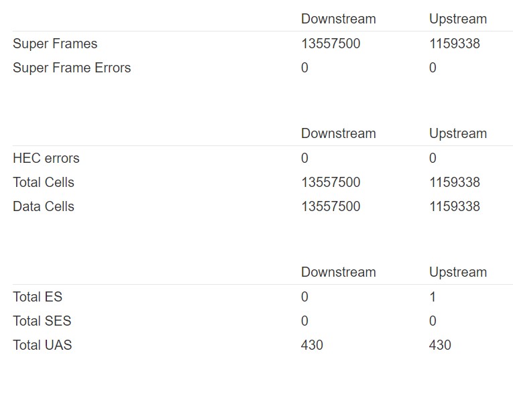
Task: Click the Upstream header above Super Frames
Action: pyautogui.click(x=458, y=19)
